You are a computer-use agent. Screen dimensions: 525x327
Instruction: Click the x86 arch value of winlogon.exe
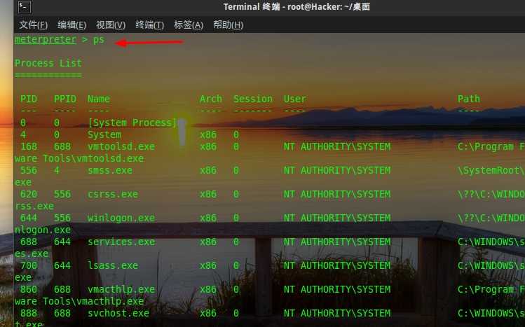coord(208,218)
